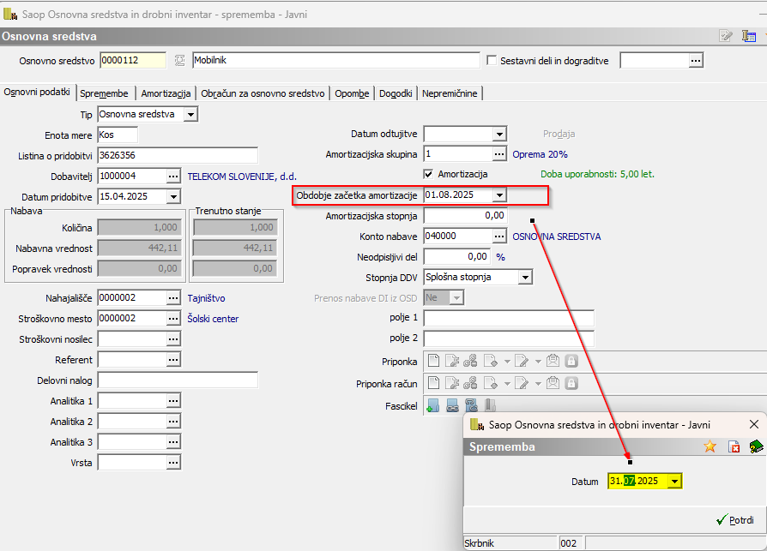The height and width of the screenshot is (551, 767).
Task: Enable Sestavni deli in dograditve checkbox
Action: pyautogui.click(x=492, y=60)
